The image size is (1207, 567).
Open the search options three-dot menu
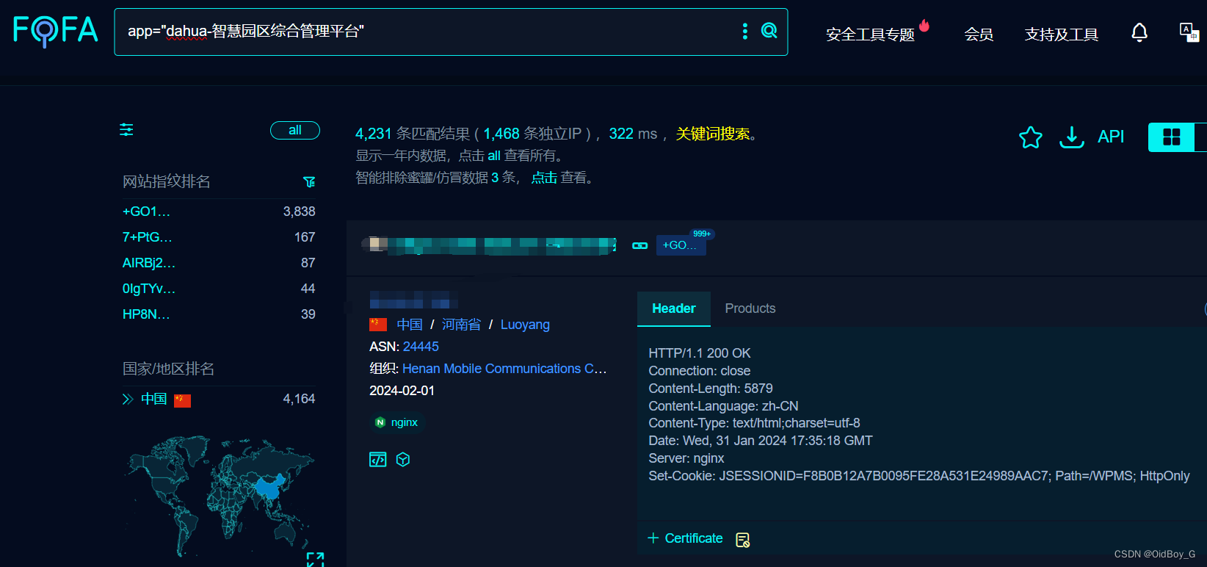point(745,31)
